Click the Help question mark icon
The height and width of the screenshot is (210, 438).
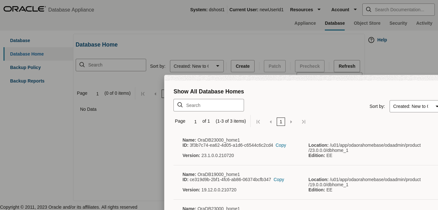(371, 40)
